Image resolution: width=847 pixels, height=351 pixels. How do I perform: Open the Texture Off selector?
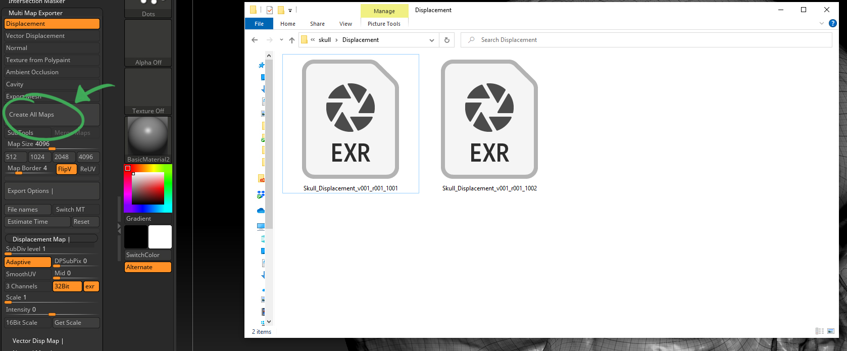[148, 91]
